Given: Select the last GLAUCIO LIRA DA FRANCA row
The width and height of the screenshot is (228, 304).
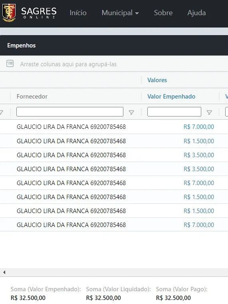Looking at the screenshot, I should 114,225.
